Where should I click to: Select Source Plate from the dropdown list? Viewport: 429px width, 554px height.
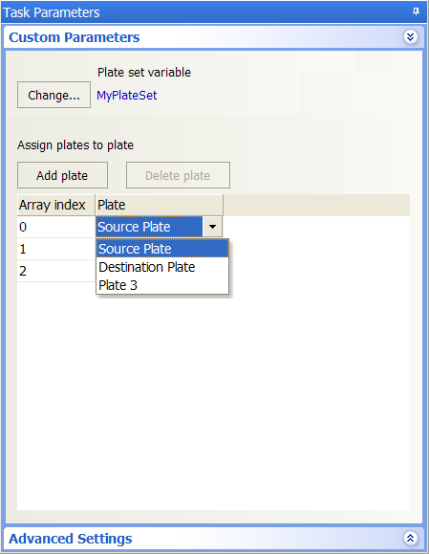[162, 249]
